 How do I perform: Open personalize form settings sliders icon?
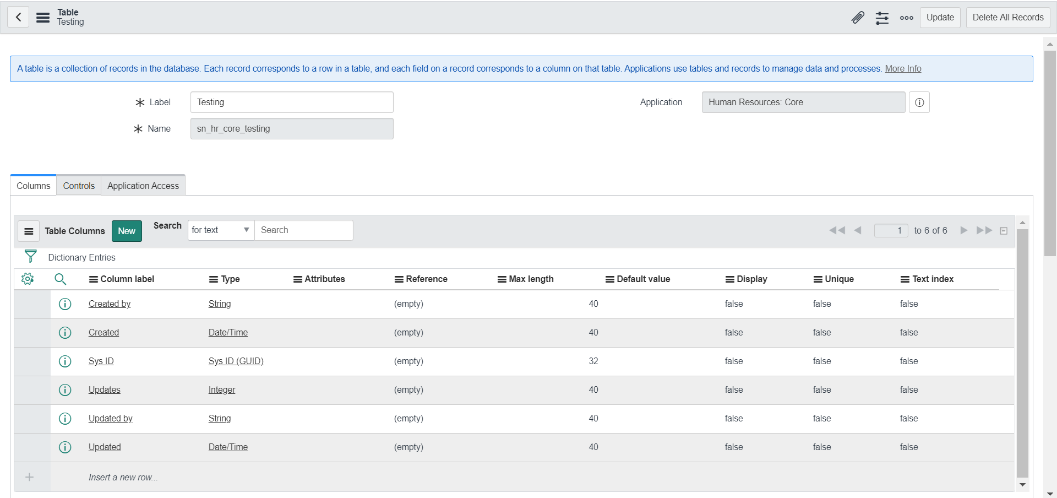(x=882, y=18)
